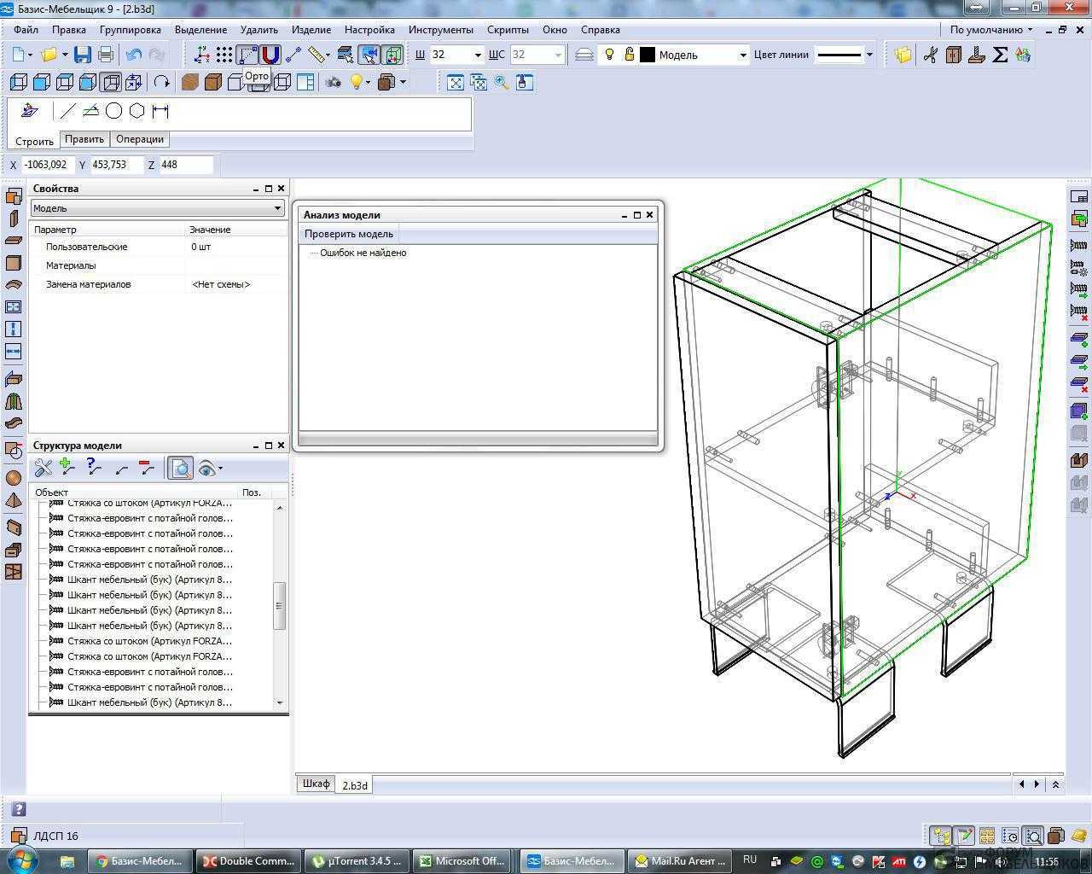Click the rotate view arrow icon

click(x=161, y=83)
